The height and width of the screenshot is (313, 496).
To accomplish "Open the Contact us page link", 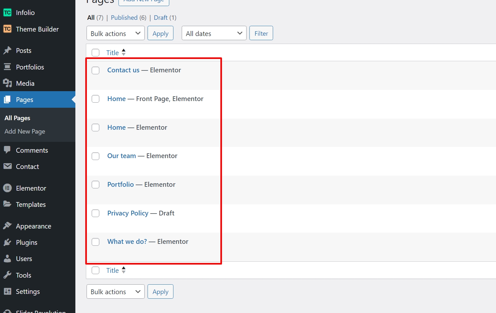I will click(x=123, y=70).
